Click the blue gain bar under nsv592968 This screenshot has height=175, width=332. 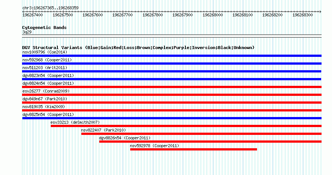(x=172, y=64)
